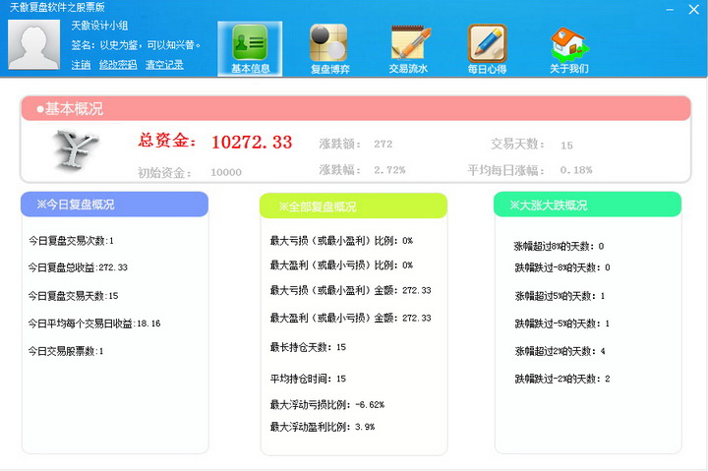This screenshot has height=471, width=708.
Task: Click the 最大亏损（或最小盈利）比例 row
Action: coord(341,241)
